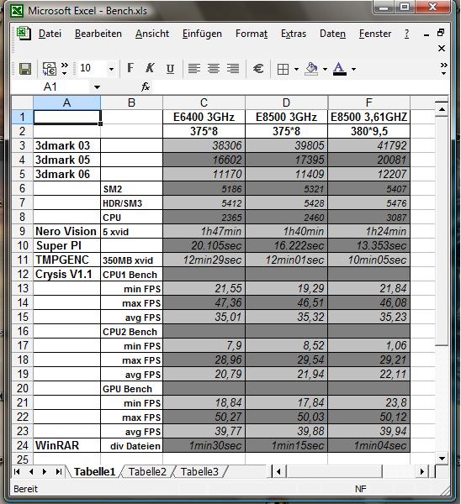
Task: Select cell with value 38306
Action: tap(204, 145)
